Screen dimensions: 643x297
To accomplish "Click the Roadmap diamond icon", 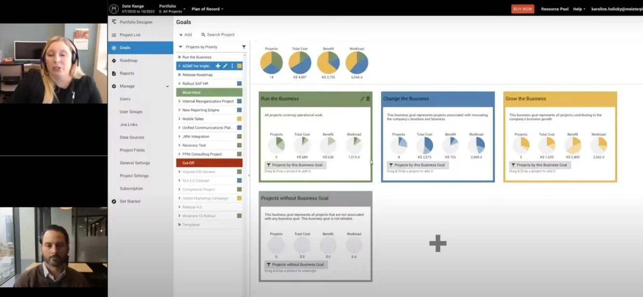I will 114,60.
